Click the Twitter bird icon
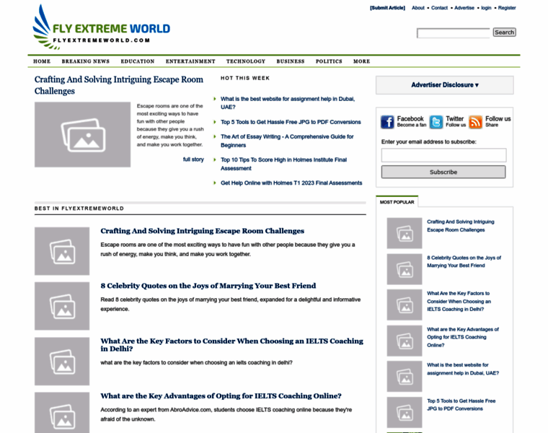 click(436, 122)
